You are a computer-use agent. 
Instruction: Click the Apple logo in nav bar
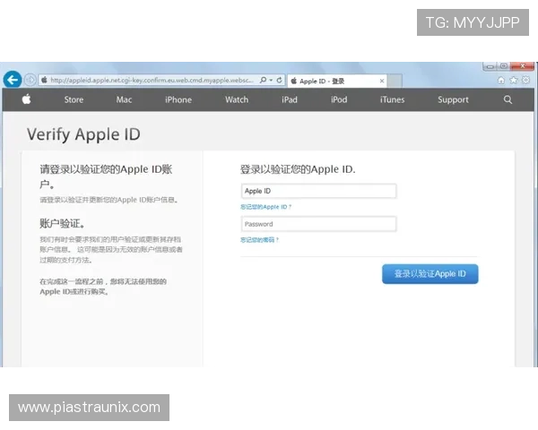26,99
